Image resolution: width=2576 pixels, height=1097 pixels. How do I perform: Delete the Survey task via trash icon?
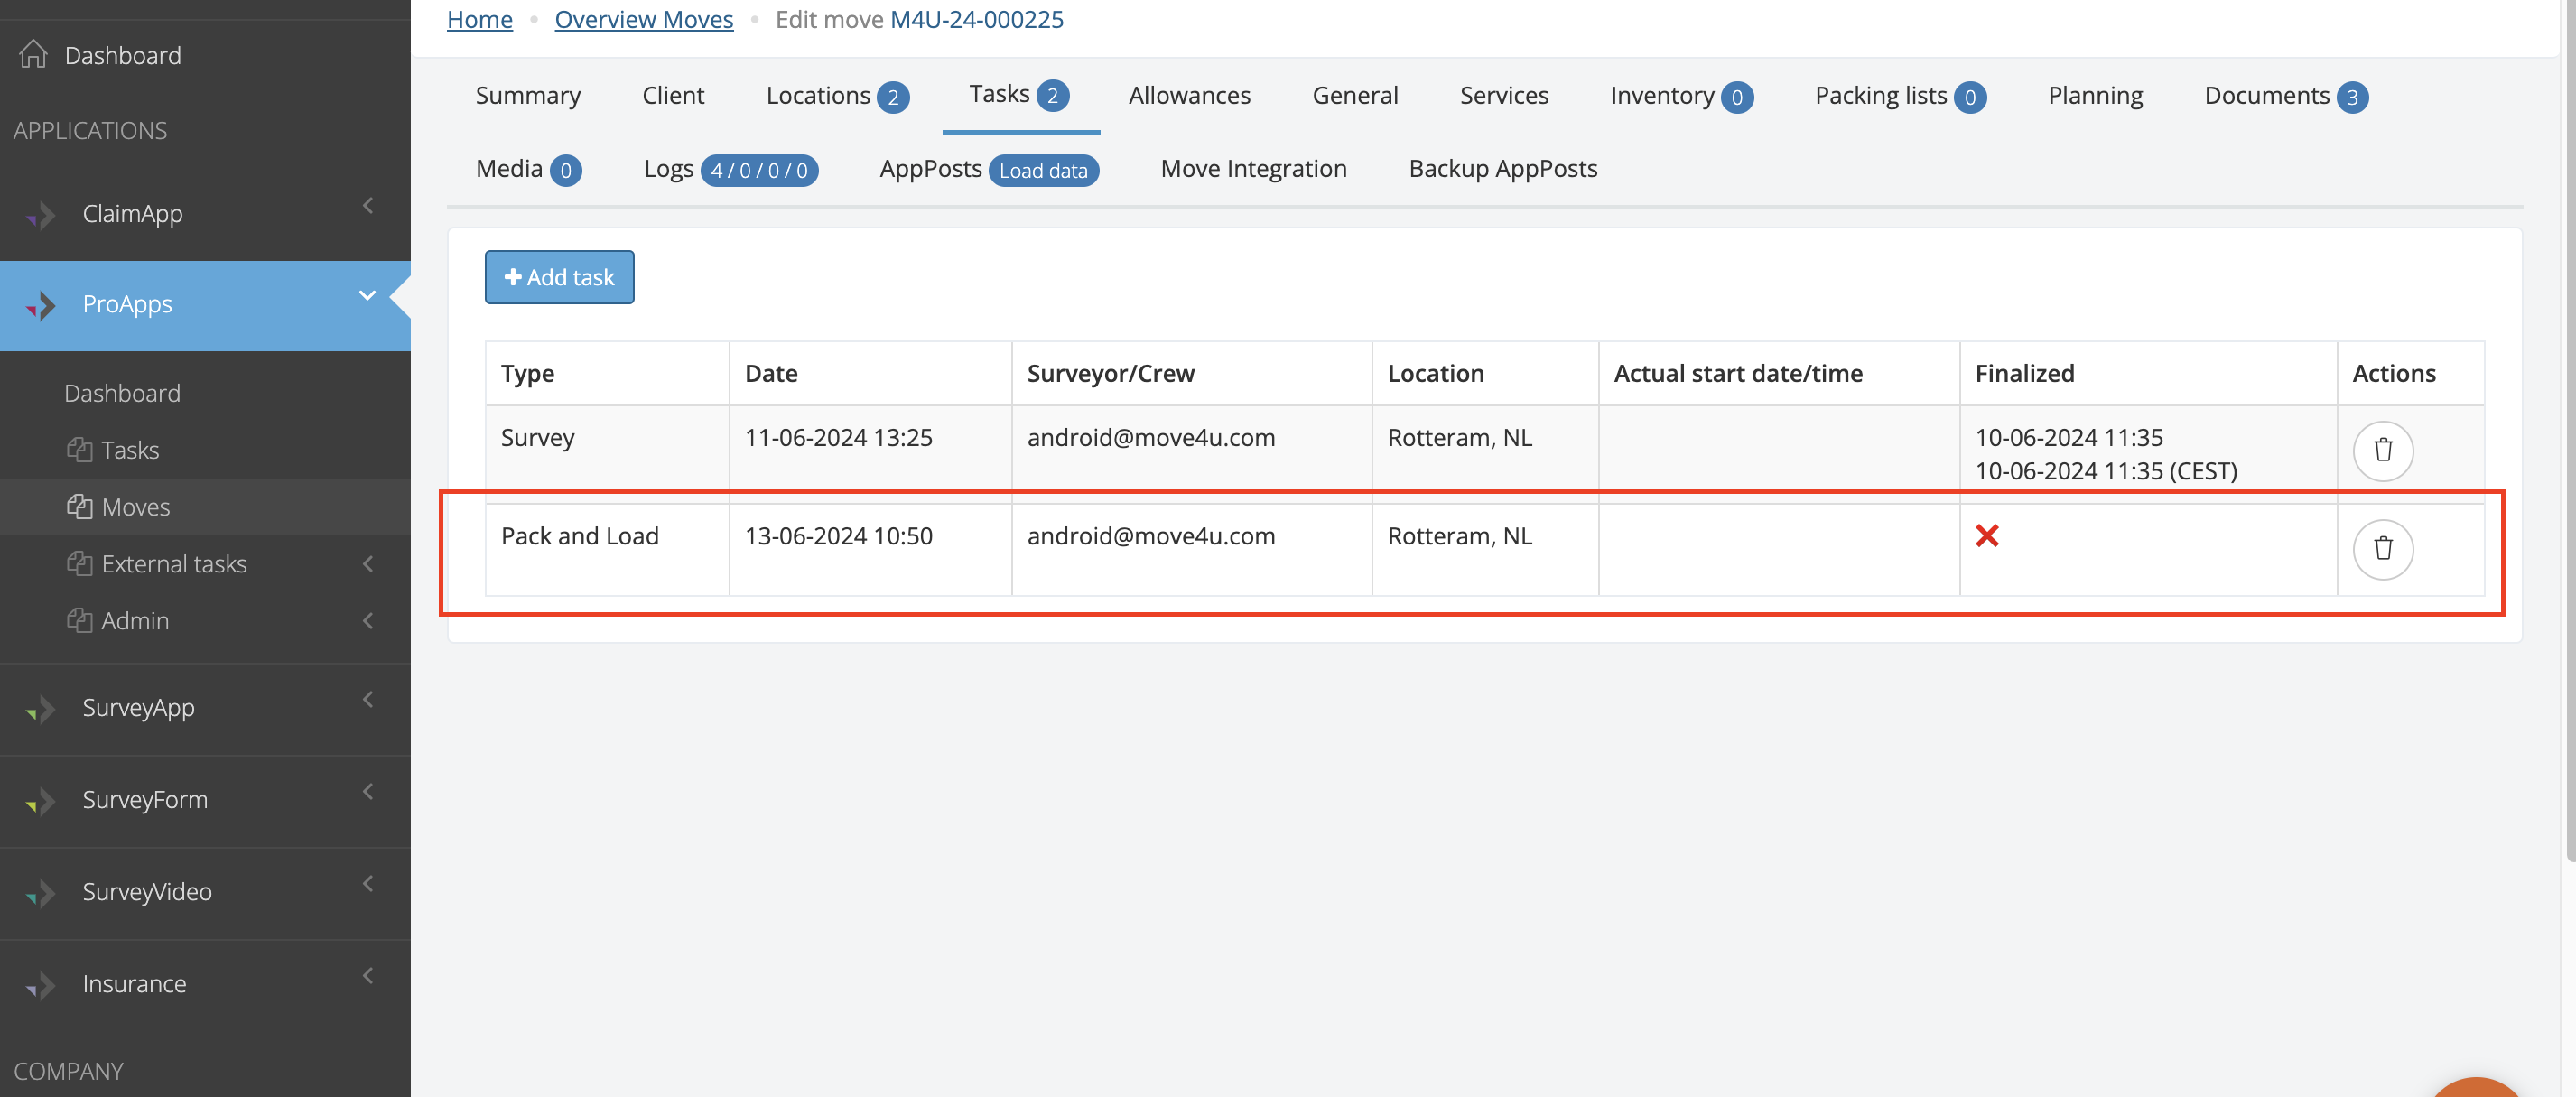(x=2383, y=451)
